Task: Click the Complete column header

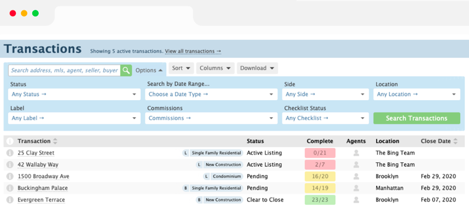Action: tap(320, 141)
